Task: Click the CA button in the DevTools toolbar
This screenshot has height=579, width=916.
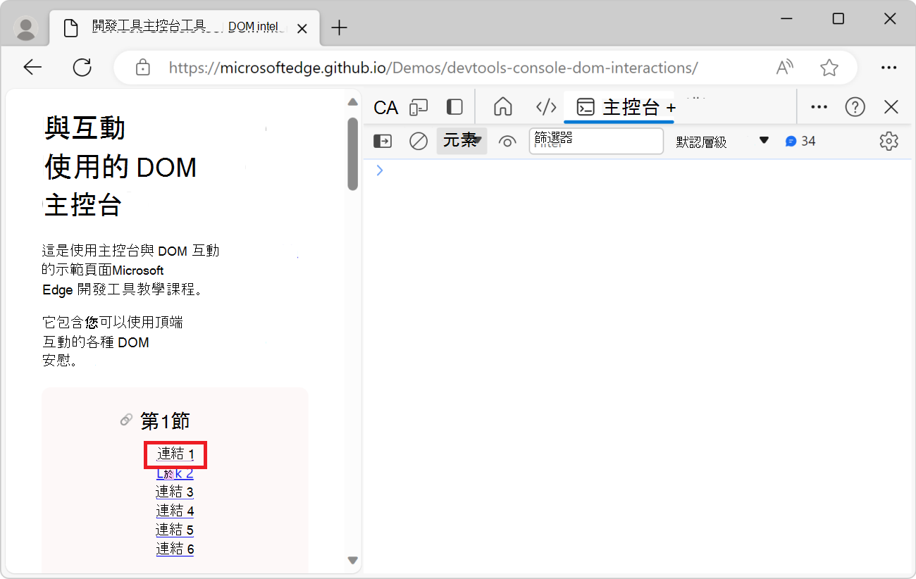Action: pyautogui.click(x=386, y=107)
